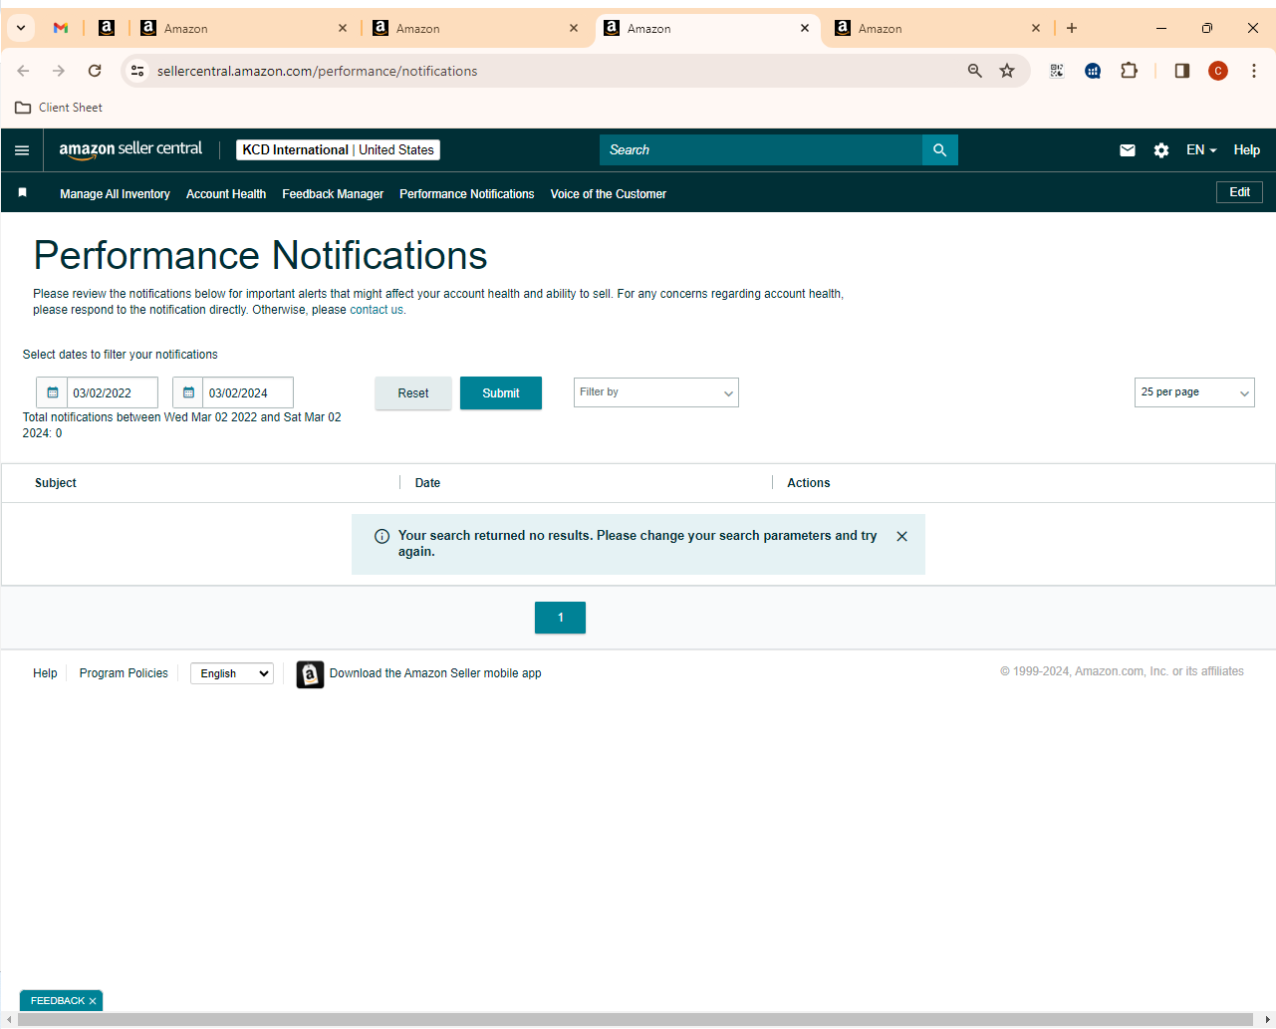This screenshot has height=1029, width=1276.
Task: Dismiss the no results alert
Action: (x=901, y=536)
